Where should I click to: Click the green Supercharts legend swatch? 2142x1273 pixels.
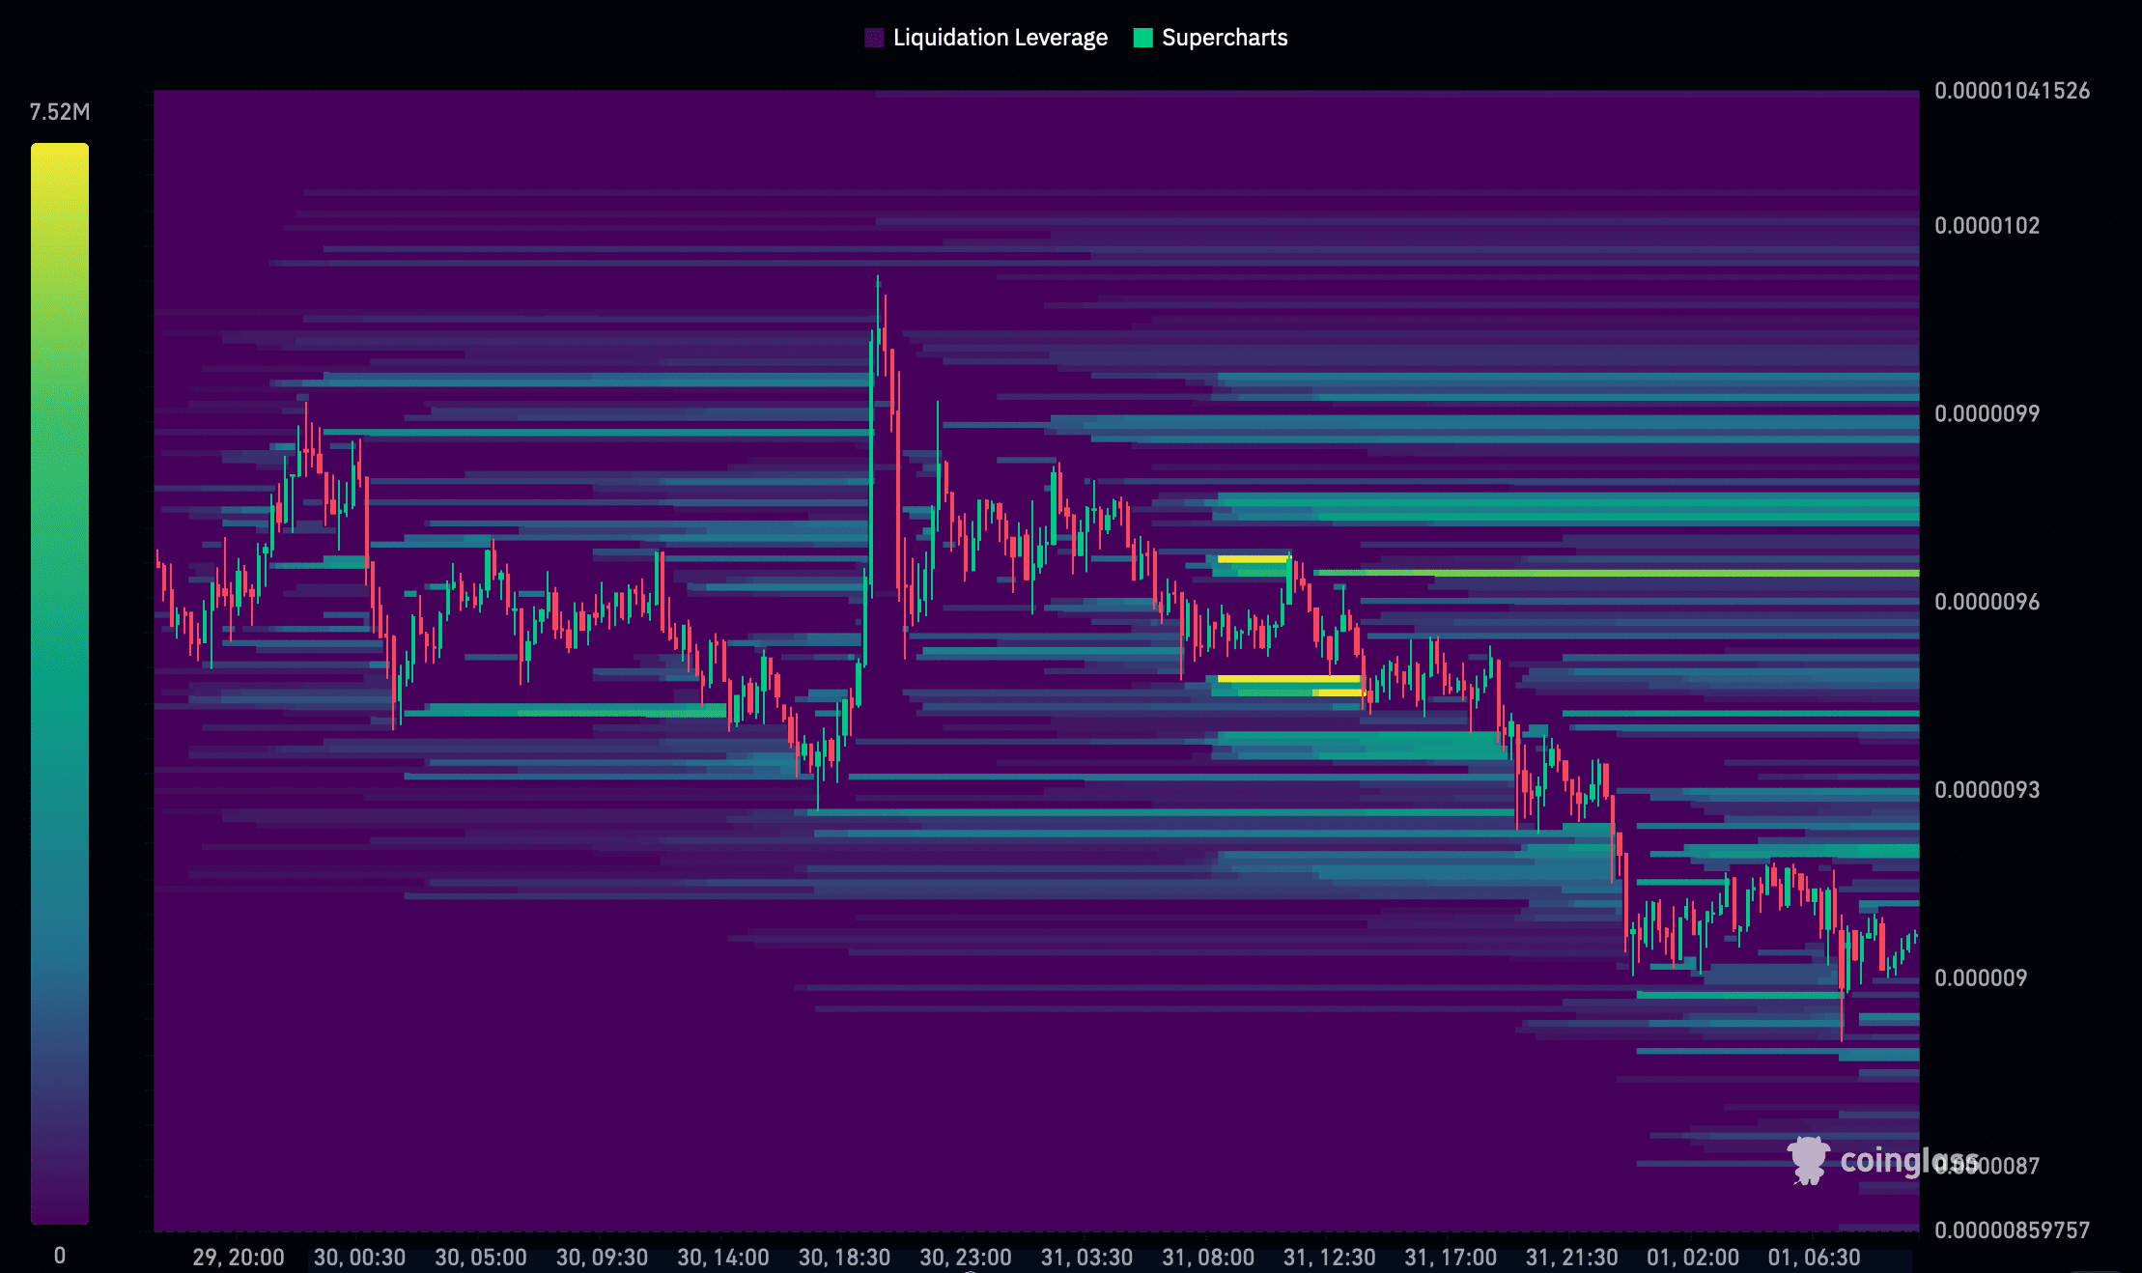point(1142,38)
